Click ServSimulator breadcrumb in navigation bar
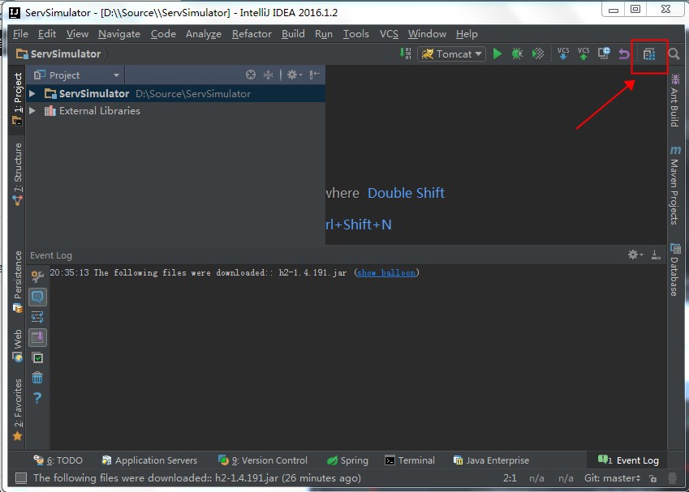Viewport: 689px width, 492px height. coord(58,54)
